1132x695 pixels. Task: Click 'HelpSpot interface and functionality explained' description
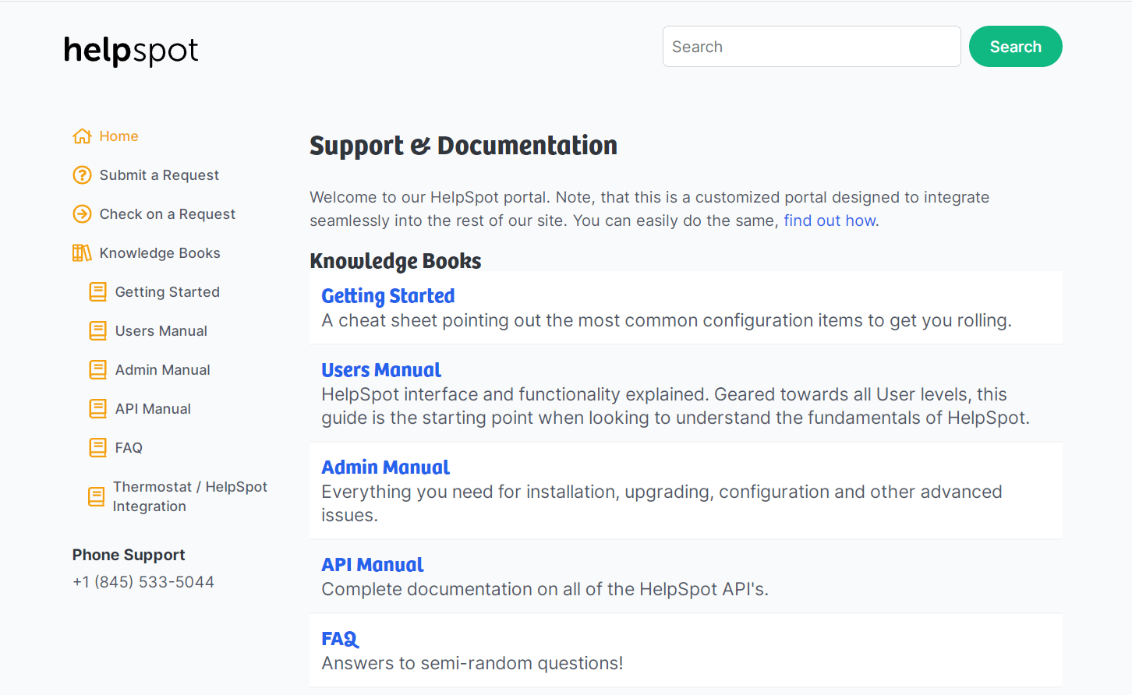[x=675, y=406]
